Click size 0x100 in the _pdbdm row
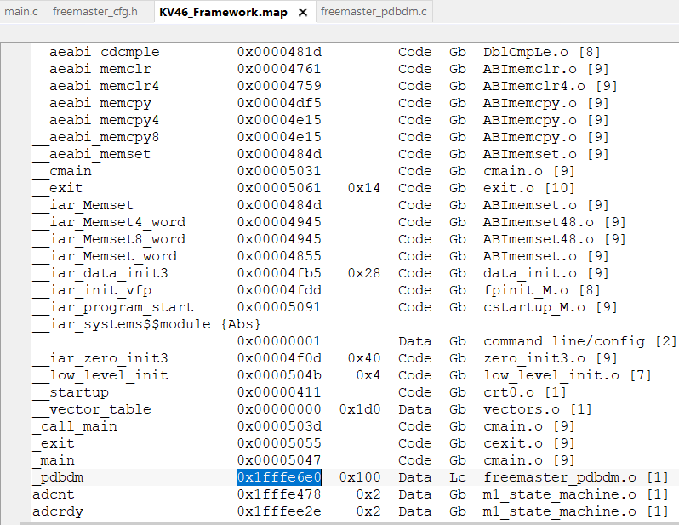The image size is (679, 525). point(360,477)
